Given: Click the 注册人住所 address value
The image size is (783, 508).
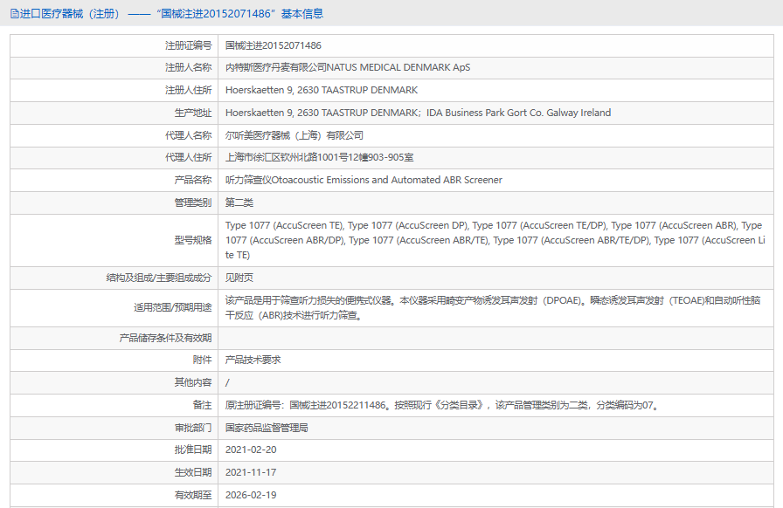Looking at the screenshot, I should pyautogui.click(x=322, y=90).
